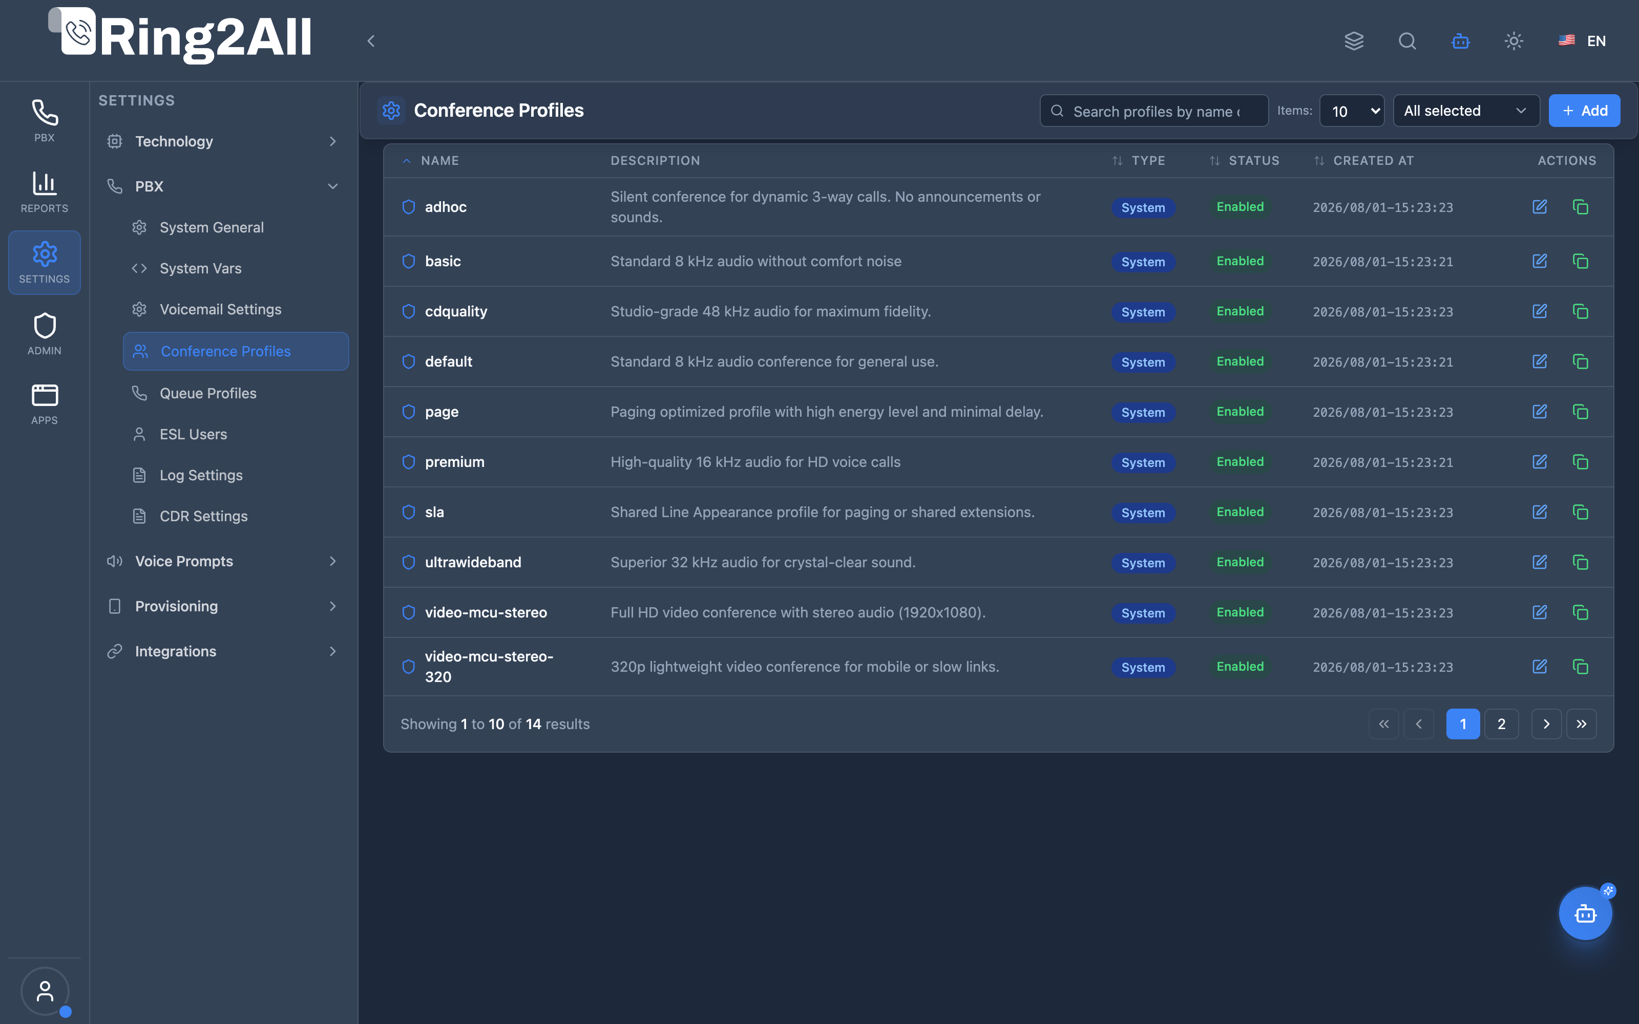
Task: Edit the ultrawideband profile
Action: point(1540,562)
